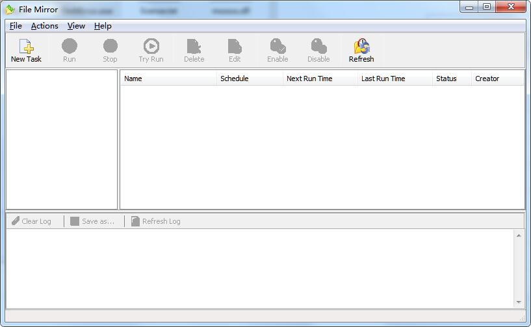Open the File menu
This screenshot has width=531, height=327.
point(16,26)
